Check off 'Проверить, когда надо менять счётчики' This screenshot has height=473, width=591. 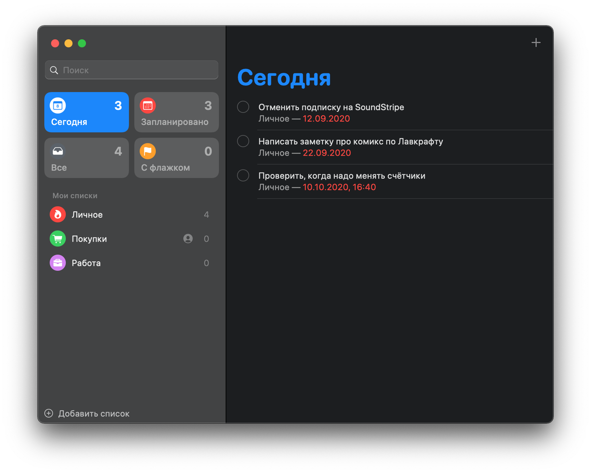[x=243, y=175]
